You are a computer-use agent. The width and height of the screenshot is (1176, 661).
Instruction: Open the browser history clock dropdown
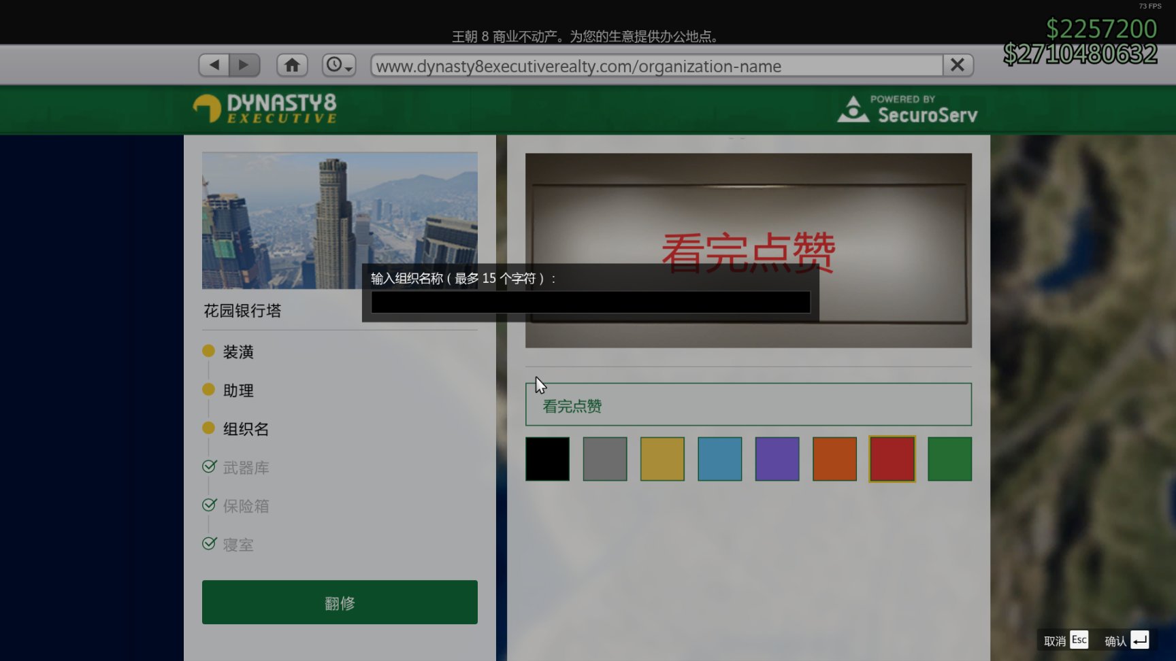coord(339,65)
